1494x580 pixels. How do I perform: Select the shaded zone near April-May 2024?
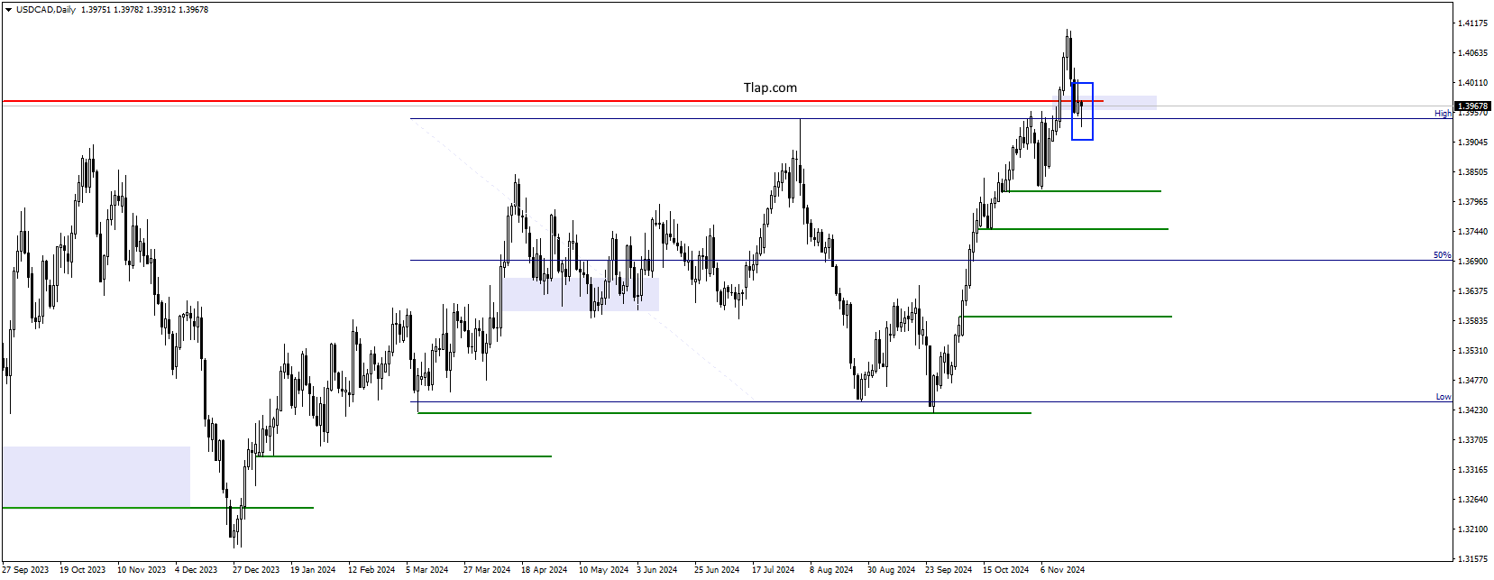581,294
